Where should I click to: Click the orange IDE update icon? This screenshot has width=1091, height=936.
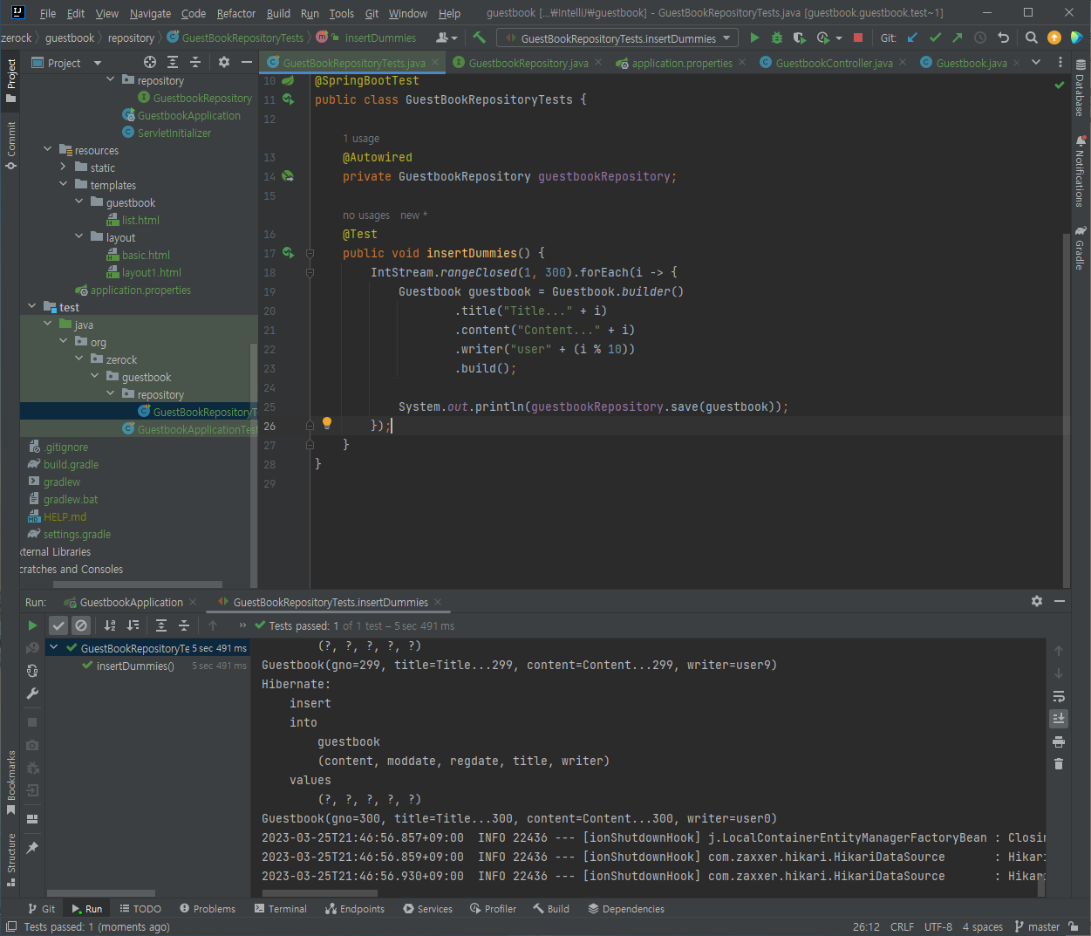click(1054, 38)
